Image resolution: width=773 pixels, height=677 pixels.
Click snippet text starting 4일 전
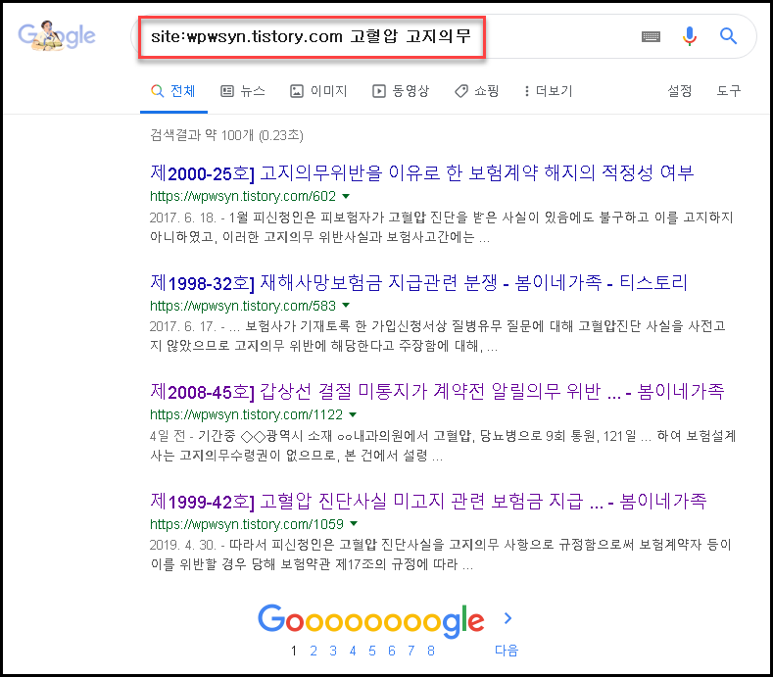[443, 446]
